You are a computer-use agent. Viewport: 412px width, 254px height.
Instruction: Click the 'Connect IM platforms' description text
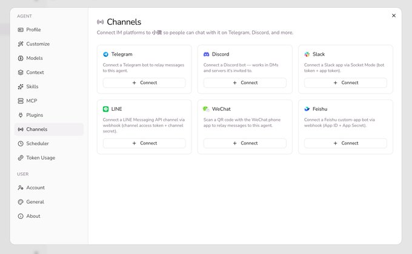pyautogui.click(x=195, y=33)
